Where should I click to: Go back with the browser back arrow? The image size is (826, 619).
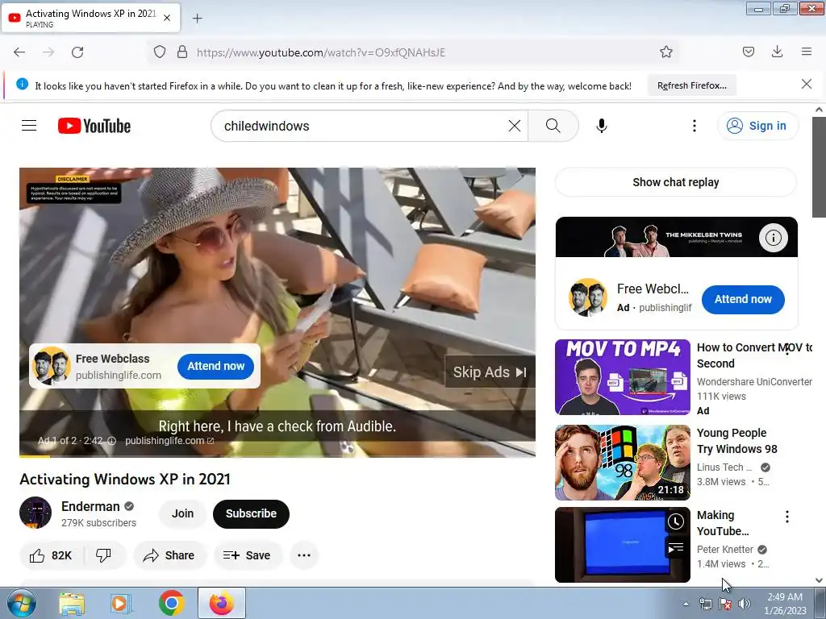tap(19, 52)
